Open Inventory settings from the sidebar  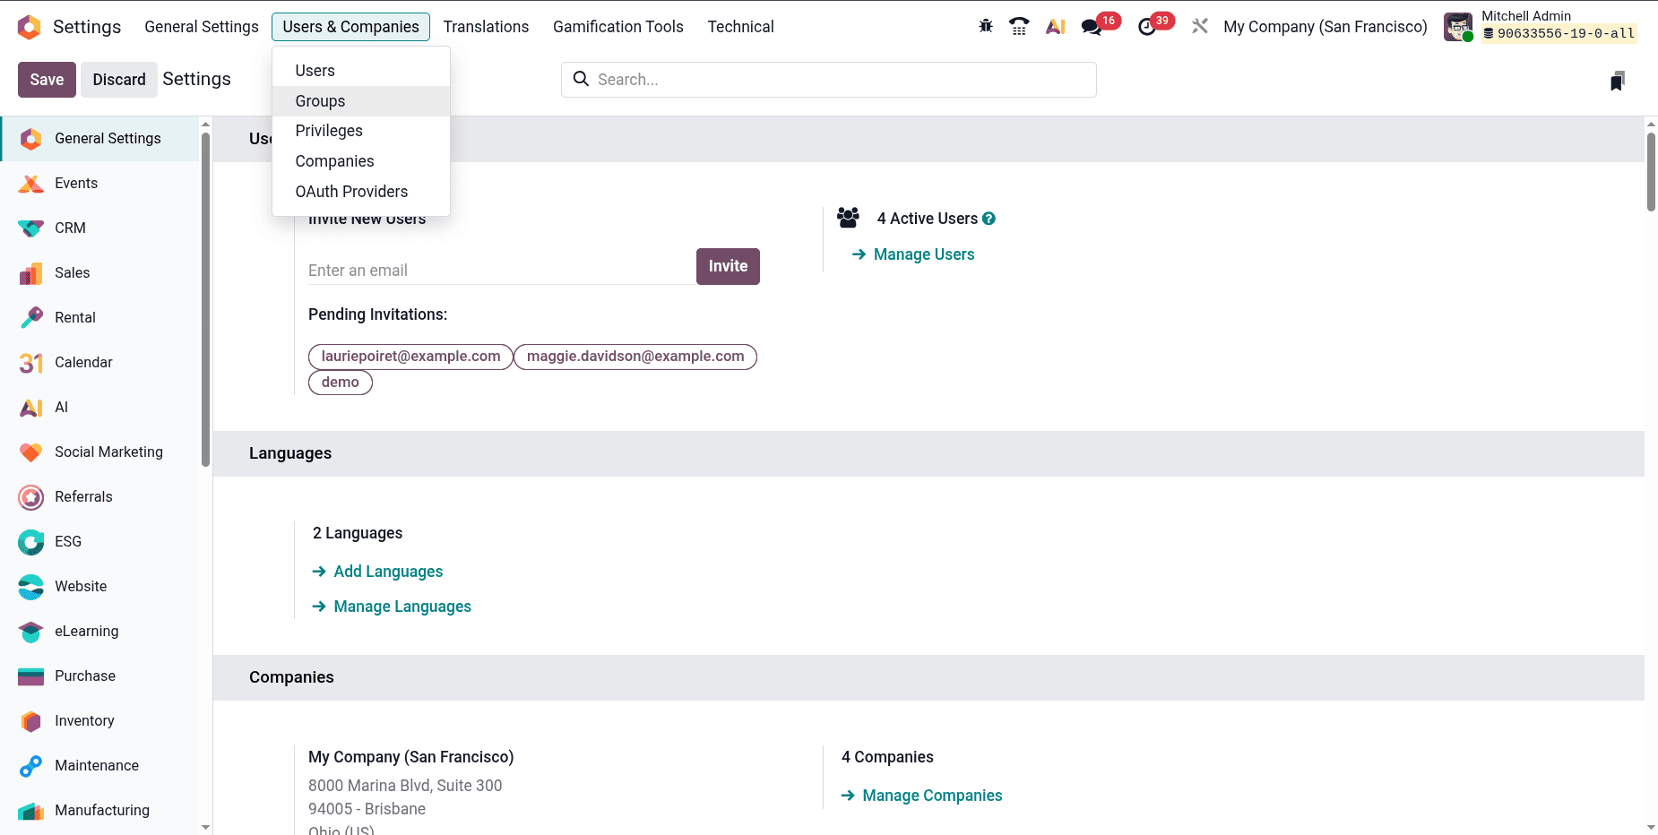coord(84,720)
